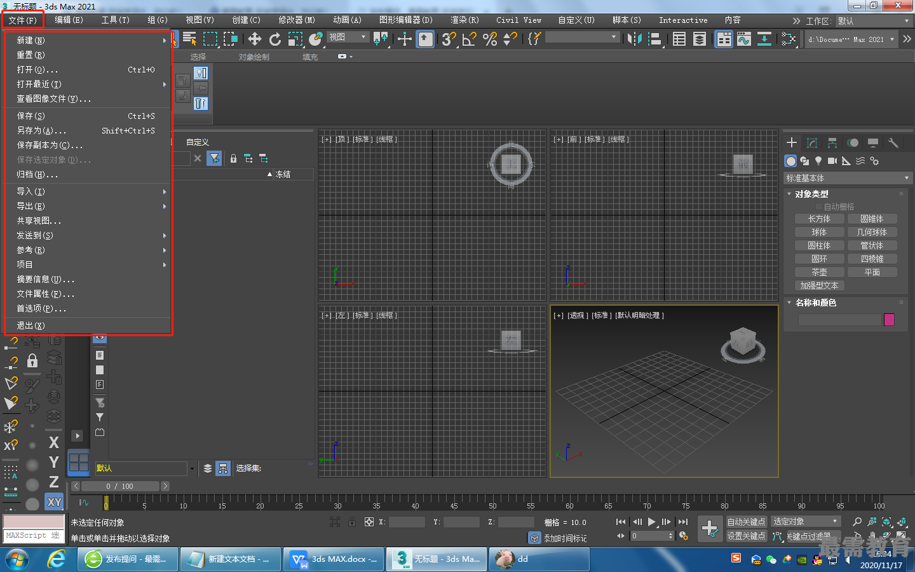
Task: Click the 自动关键点 toggle button
Action: click(x=746, y=522)
